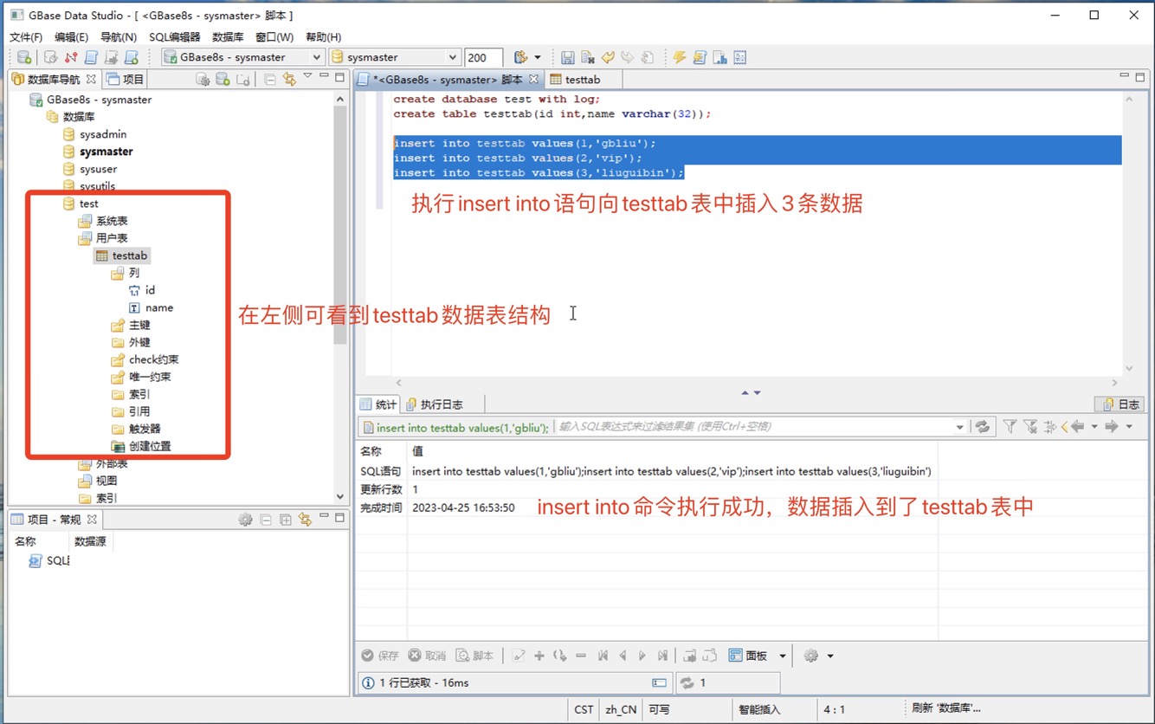
Task: Switch to the 执行日志 tab
Action: pyautogui.click(x=434, y=404)
